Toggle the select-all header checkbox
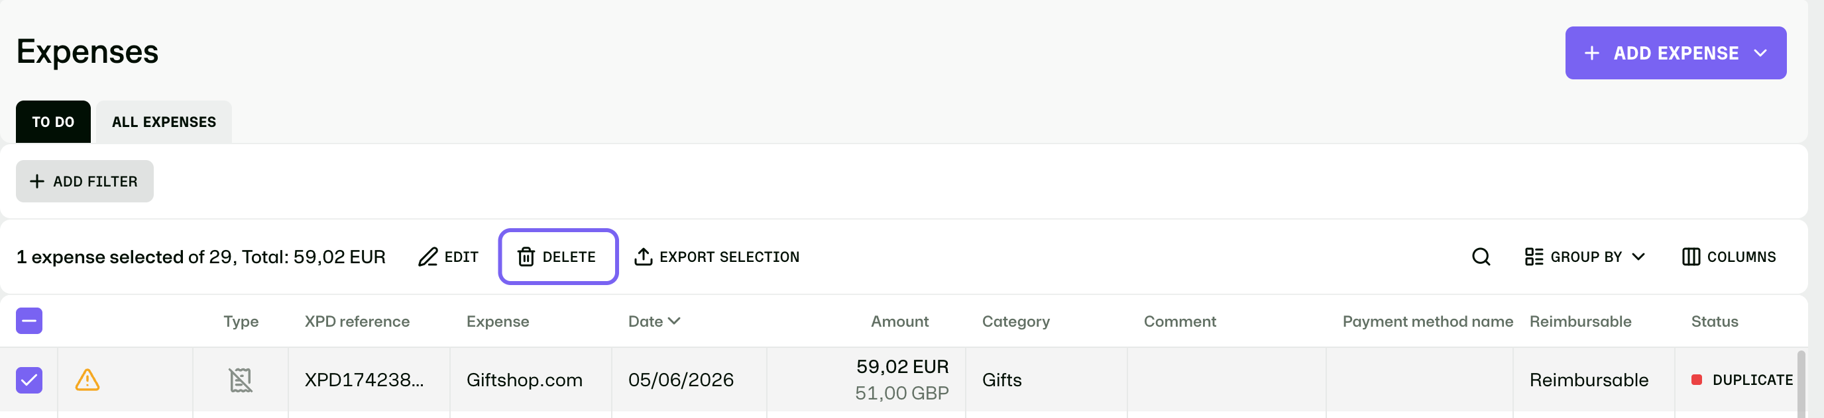The height and width of the screenshot is (418, 1824). [x=29, y=321]
